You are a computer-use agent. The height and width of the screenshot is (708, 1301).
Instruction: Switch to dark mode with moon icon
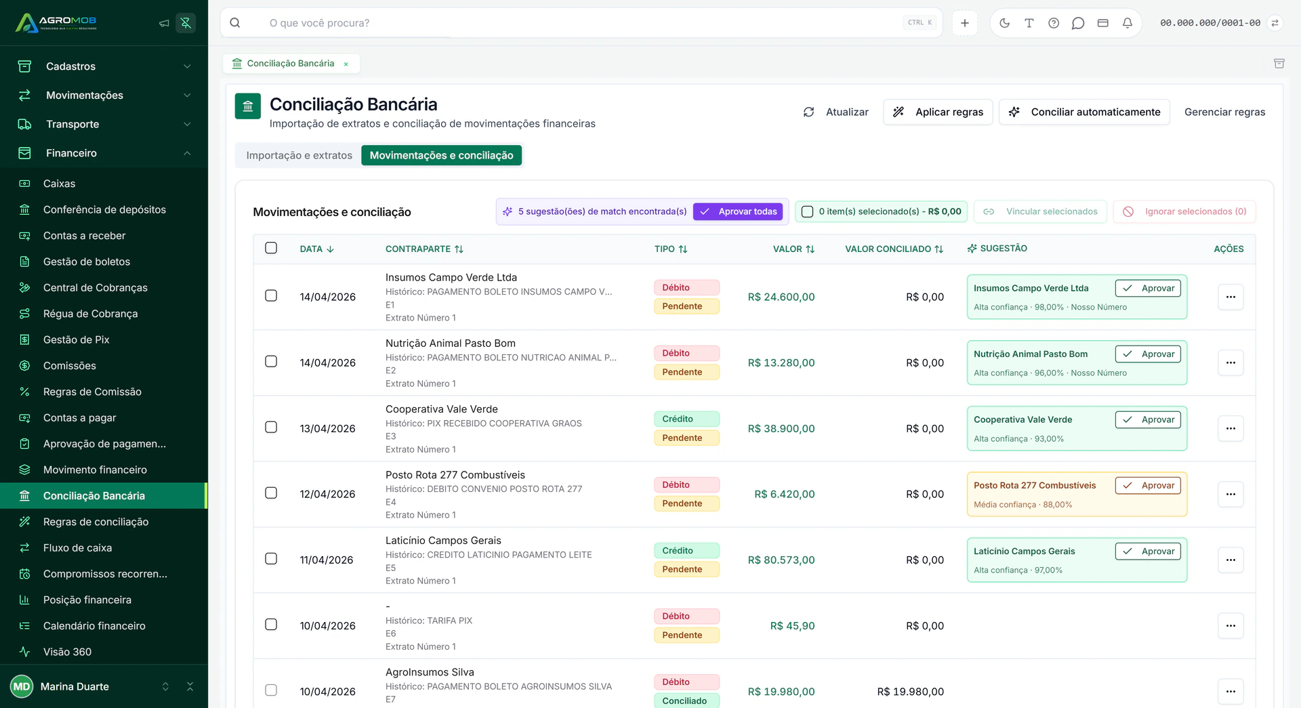pos(1004,23)
